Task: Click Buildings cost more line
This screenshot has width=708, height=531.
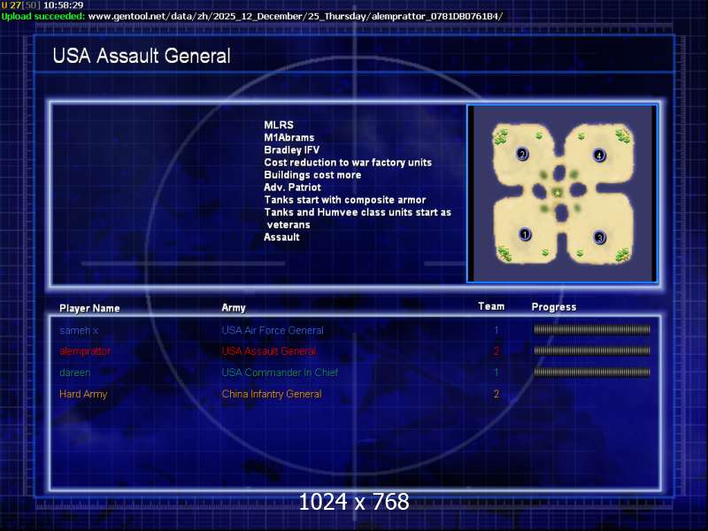Action: [x=312, y=174]
